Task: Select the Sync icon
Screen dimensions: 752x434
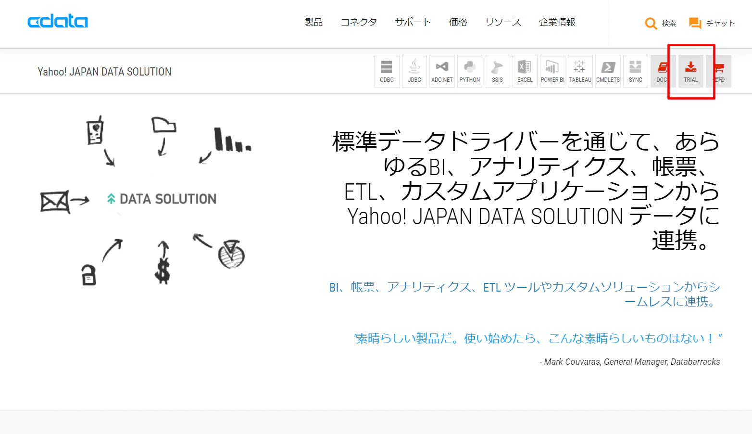Action: tap(636, 71)
